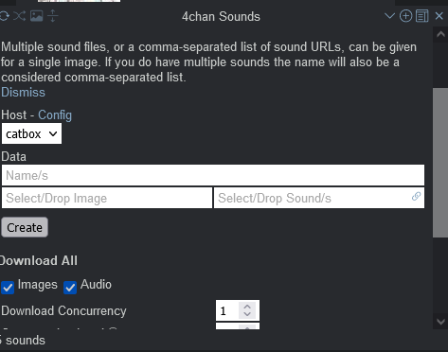This screenshot has height=352, width=448.
Task: Toggle shuffle playback icon
Action: pos(19,16)
